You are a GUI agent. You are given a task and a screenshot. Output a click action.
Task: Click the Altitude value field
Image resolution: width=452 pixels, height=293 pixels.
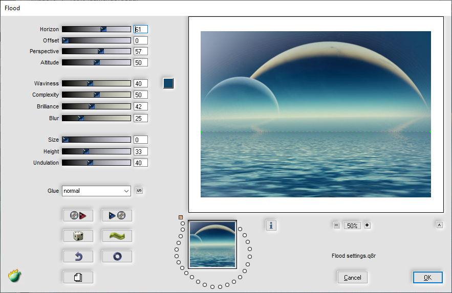coord(141,62)
